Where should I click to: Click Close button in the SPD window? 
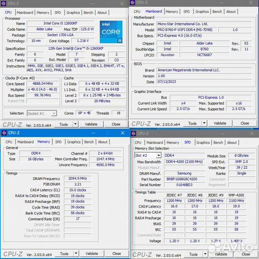click(246, 254)
